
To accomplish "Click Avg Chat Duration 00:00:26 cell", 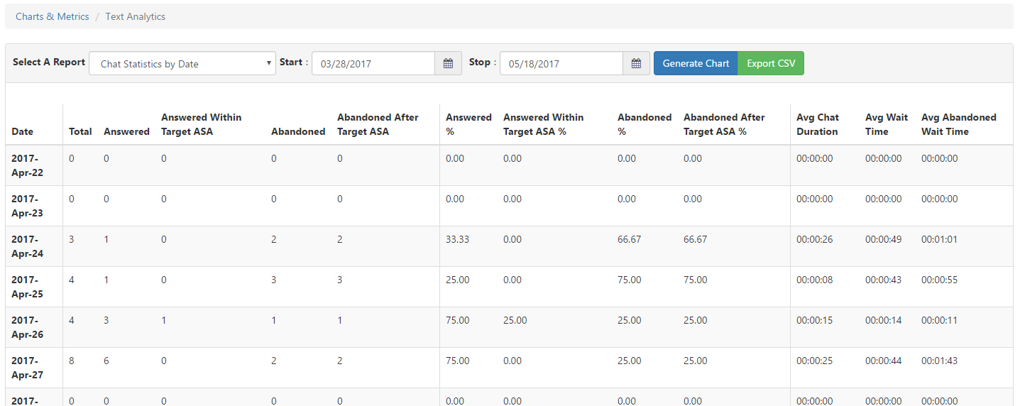I will click(x=814, y=239).
